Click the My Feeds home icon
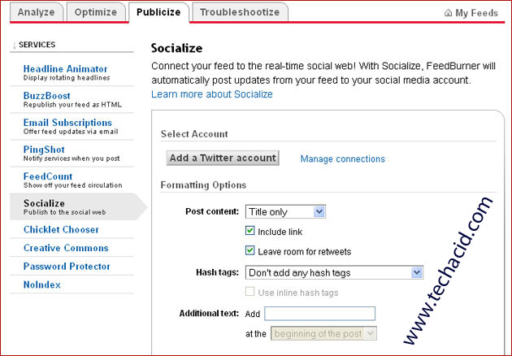 (x=449, y=13)
